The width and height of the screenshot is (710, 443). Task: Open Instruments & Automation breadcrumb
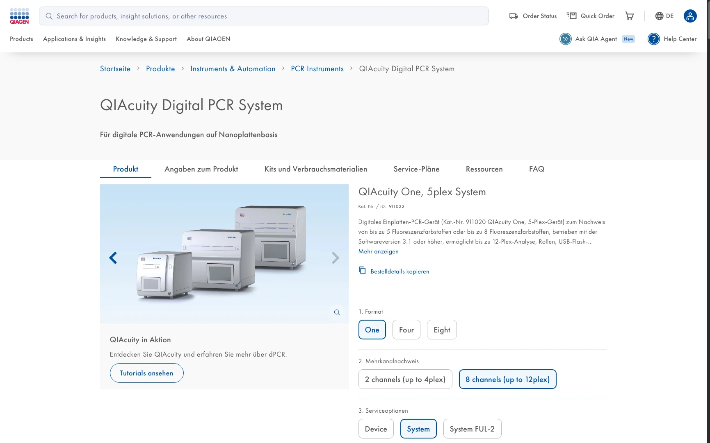233,69
